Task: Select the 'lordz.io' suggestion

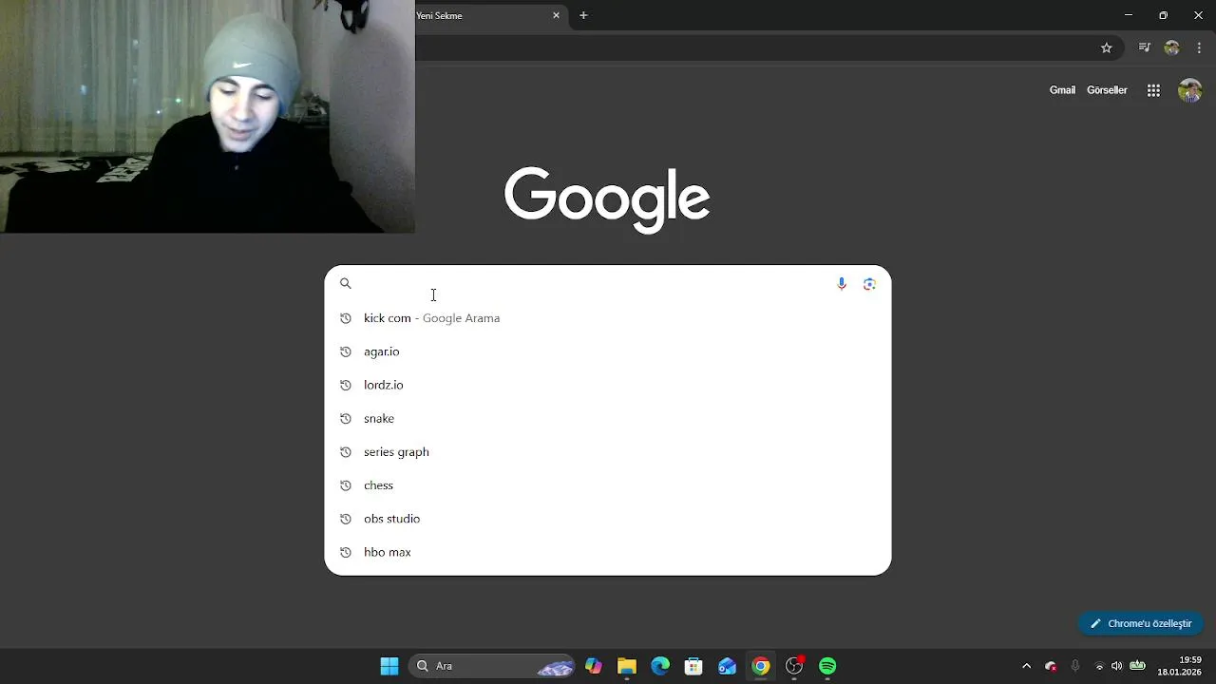Action: click(608, 385)
